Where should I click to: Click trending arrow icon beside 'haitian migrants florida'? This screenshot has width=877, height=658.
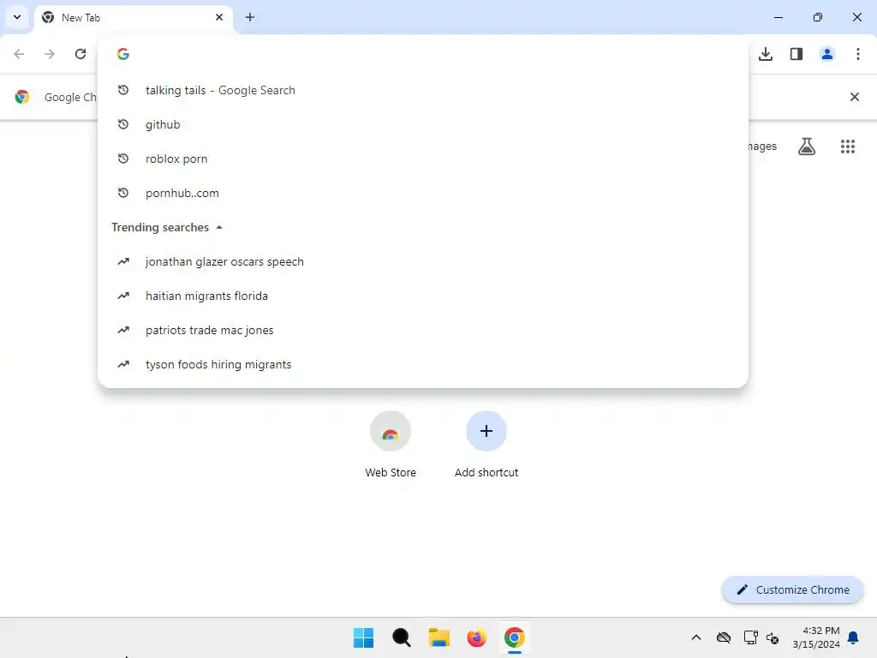pyautogui.click(x=123, y=296)
